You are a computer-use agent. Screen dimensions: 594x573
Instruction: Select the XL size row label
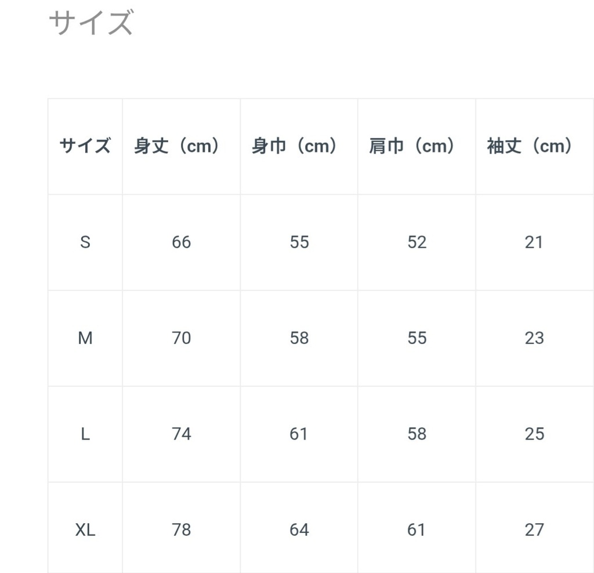click(x=85, y=530)
